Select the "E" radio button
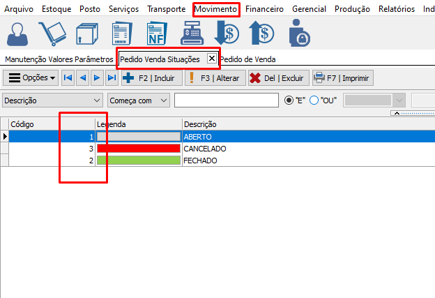The image size is (435, 298). click(289, 100)
